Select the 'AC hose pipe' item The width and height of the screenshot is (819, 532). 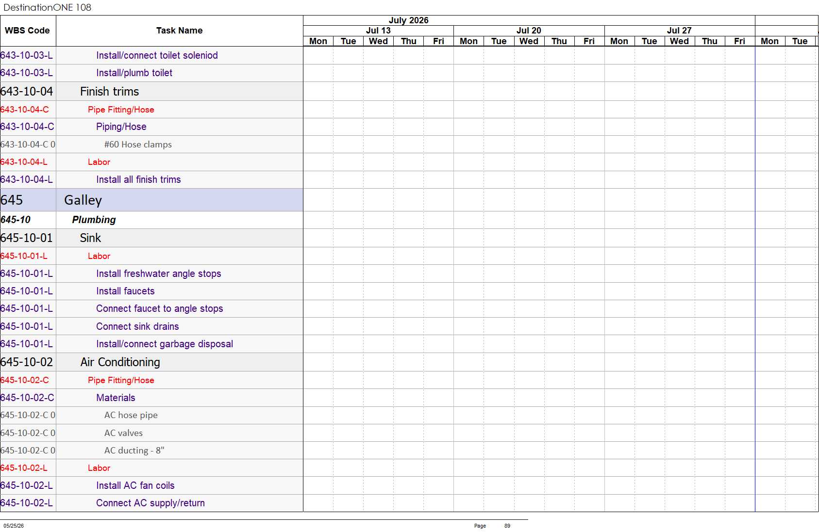click(131, 415)
